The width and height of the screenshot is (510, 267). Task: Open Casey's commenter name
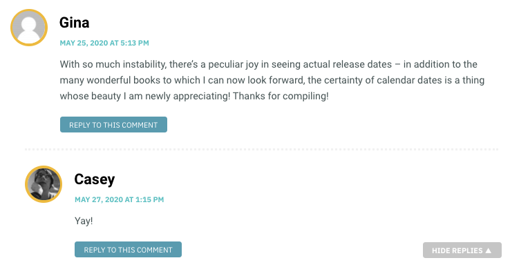point(94,179)
